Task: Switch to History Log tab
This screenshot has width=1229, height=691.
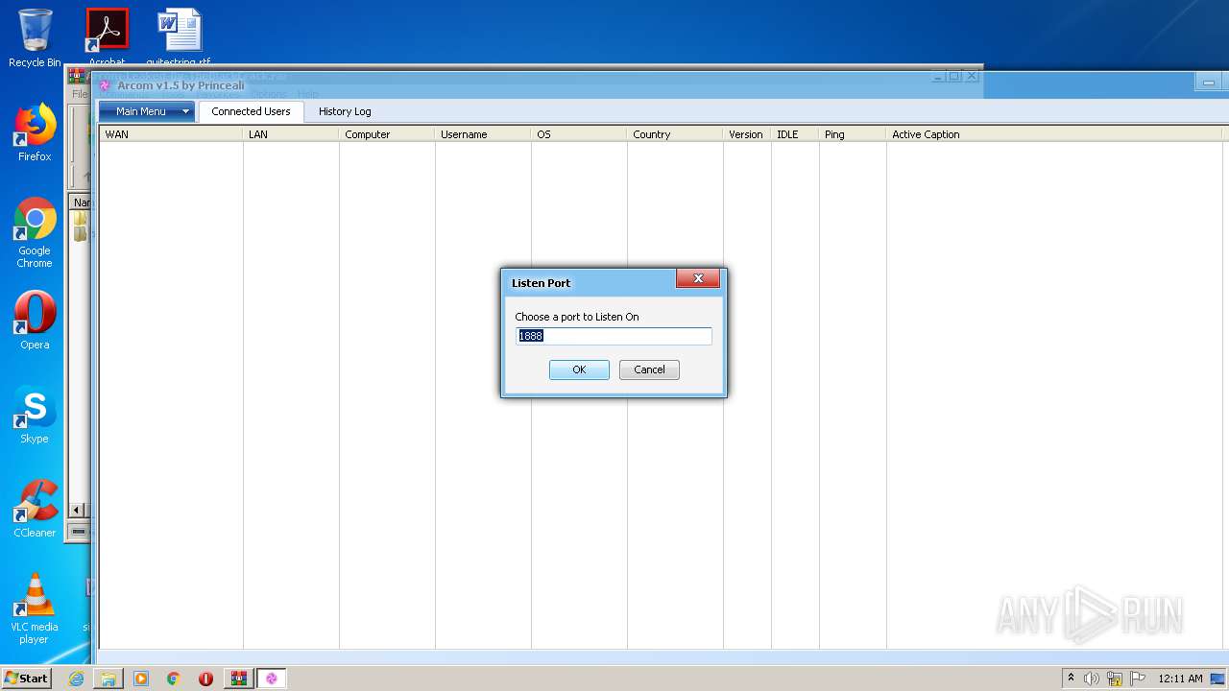Action: (x=345, y=111)
